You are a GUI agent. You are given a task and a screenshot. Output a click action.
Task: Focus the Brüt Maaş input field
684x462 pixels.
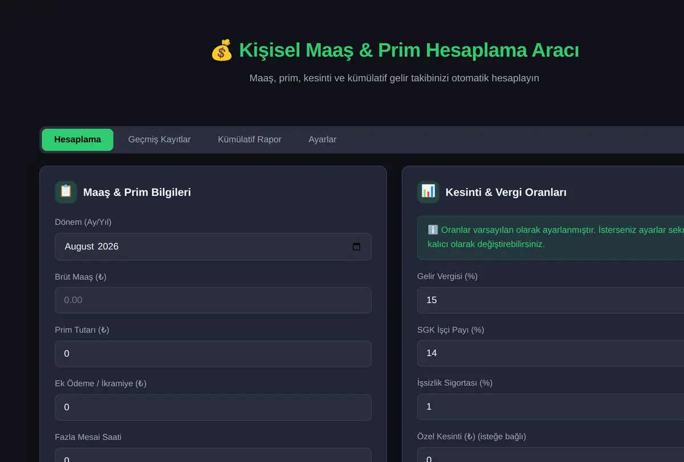coord(213,300)
